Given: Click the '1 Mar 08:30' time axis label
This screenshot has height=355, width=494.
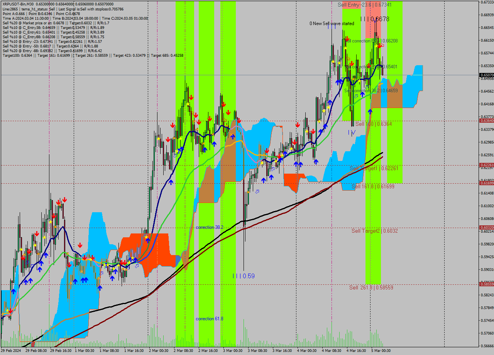Looking at the screenshot, I should 110,351.
